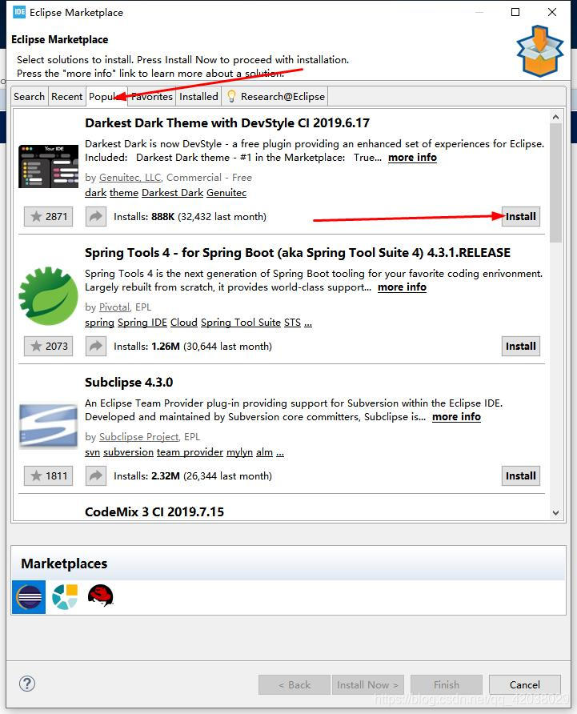Screen dimensions: 577x714
Task: Click scrollbar down arrow in plugin list
Action: (555, 512)
